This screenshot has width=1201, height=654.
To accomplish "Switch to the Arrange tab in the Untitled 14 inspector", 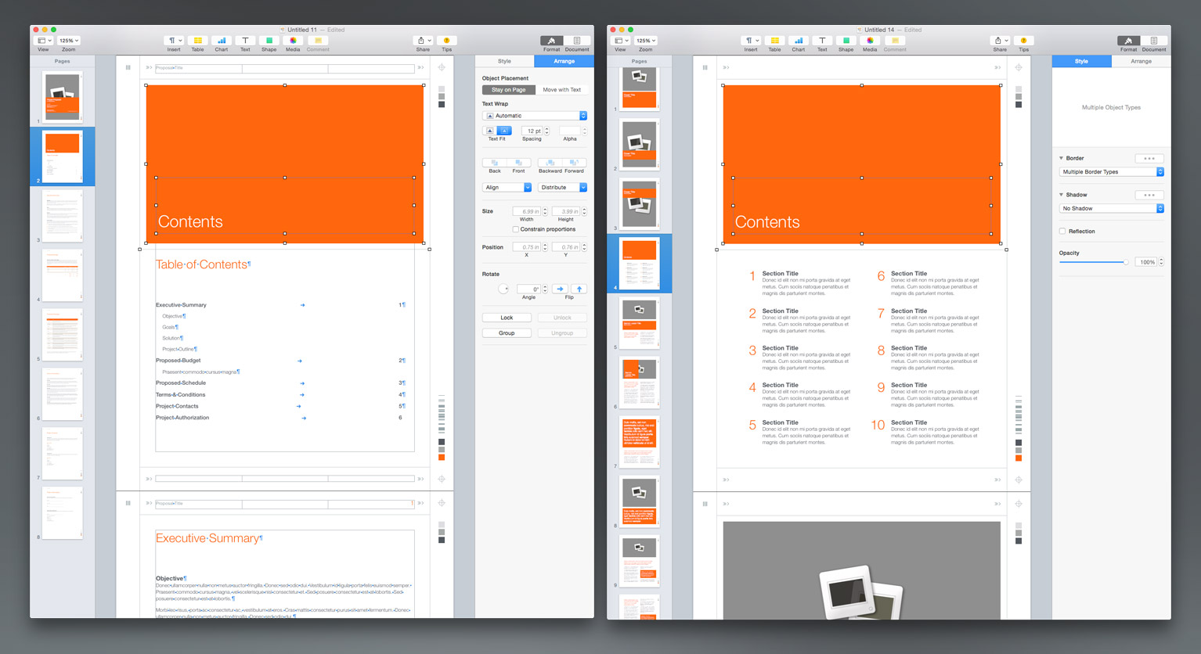I will pos(1141,61).
